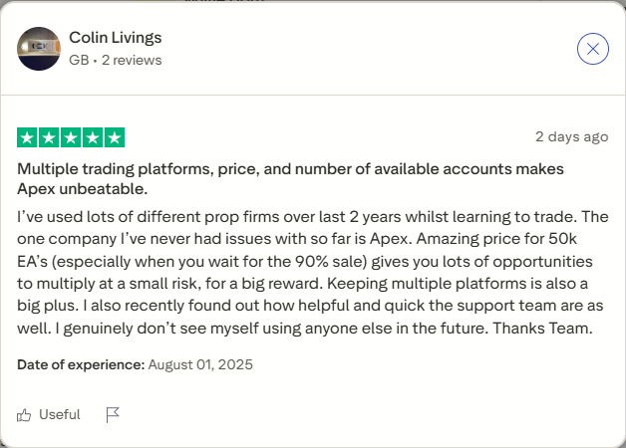Open the bold review title about Apex
This screenshot has height=448, width=626.
(291, 178)
